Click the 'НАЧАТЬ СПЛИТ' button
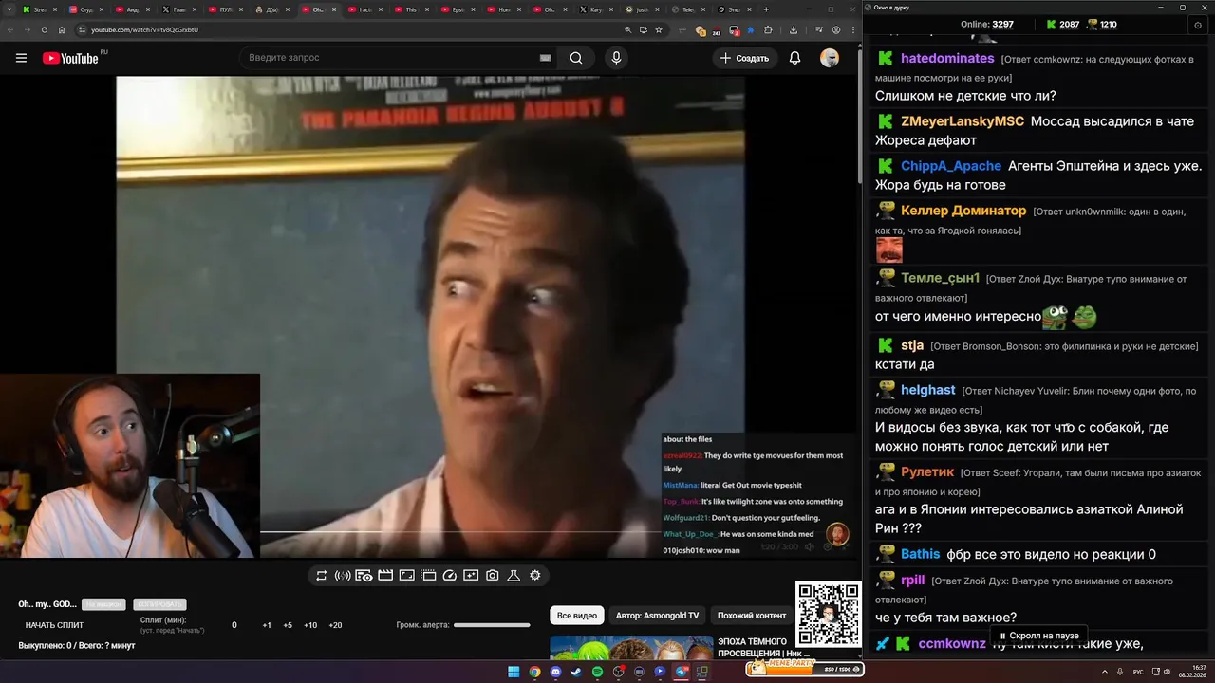The image size is (1215, 683). [54, 625]
